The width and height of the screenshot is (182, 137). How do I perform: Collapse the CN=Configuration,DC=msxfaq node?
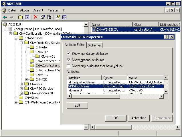10,34
